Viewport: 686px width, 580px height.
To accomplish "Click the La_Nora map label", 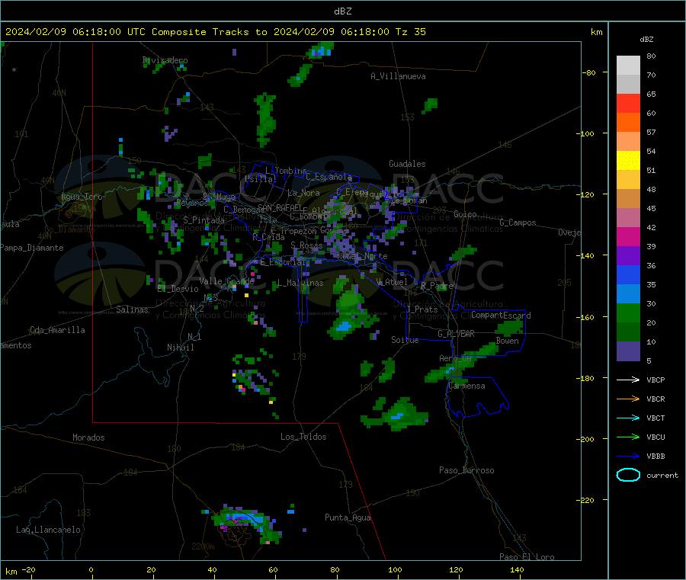I will click(x=303, y=193).
